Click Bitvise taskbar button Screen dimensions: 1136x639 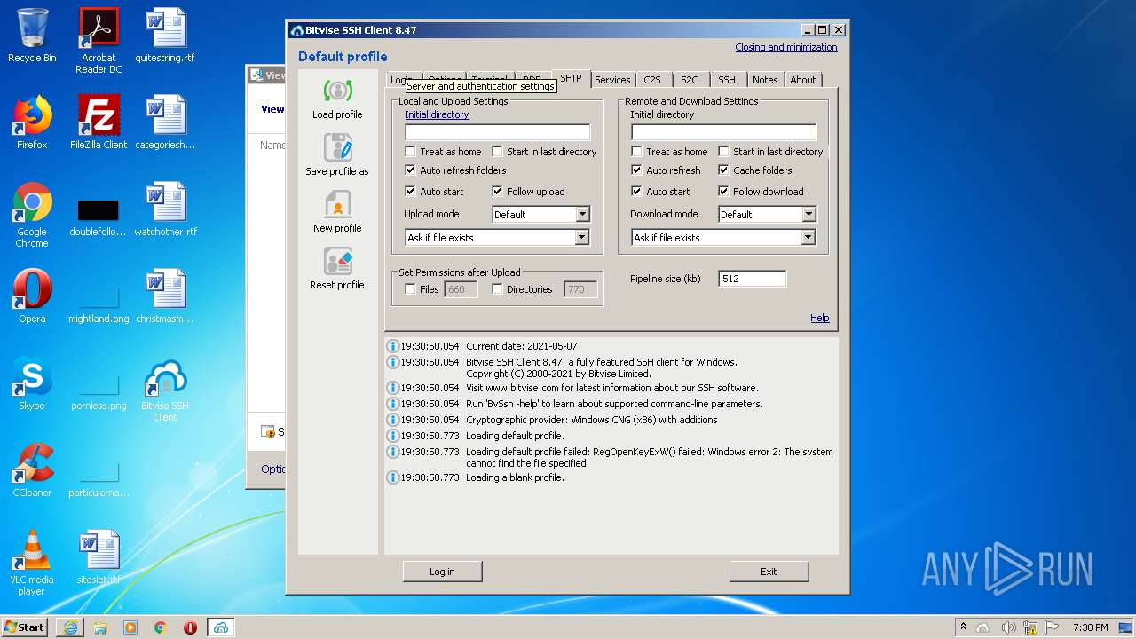[221, 627]
